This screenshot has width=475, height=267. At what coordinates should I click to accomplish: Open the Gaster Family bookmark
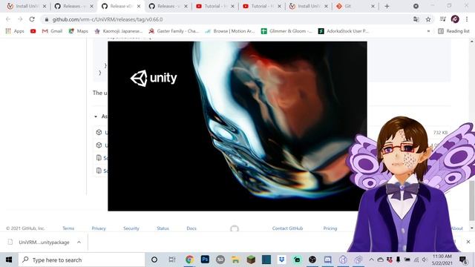(x=174, y=31)
